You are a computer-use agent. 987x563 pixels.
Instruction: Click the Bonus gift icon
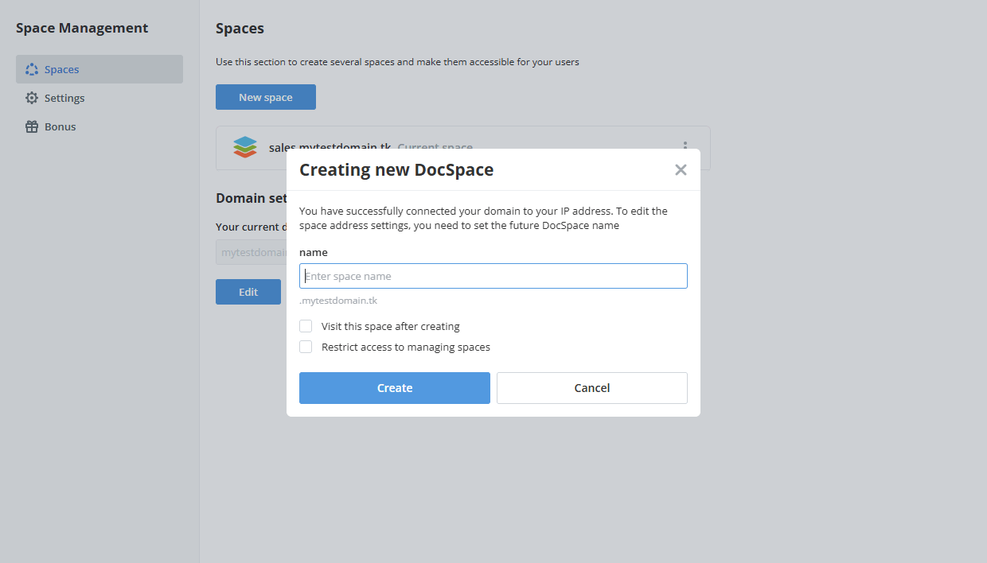pos(30,126)
